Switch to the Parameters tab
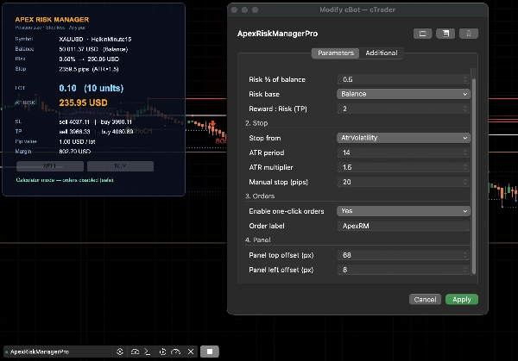The height and width of the screenshot is (361, 518). (335, 53)
